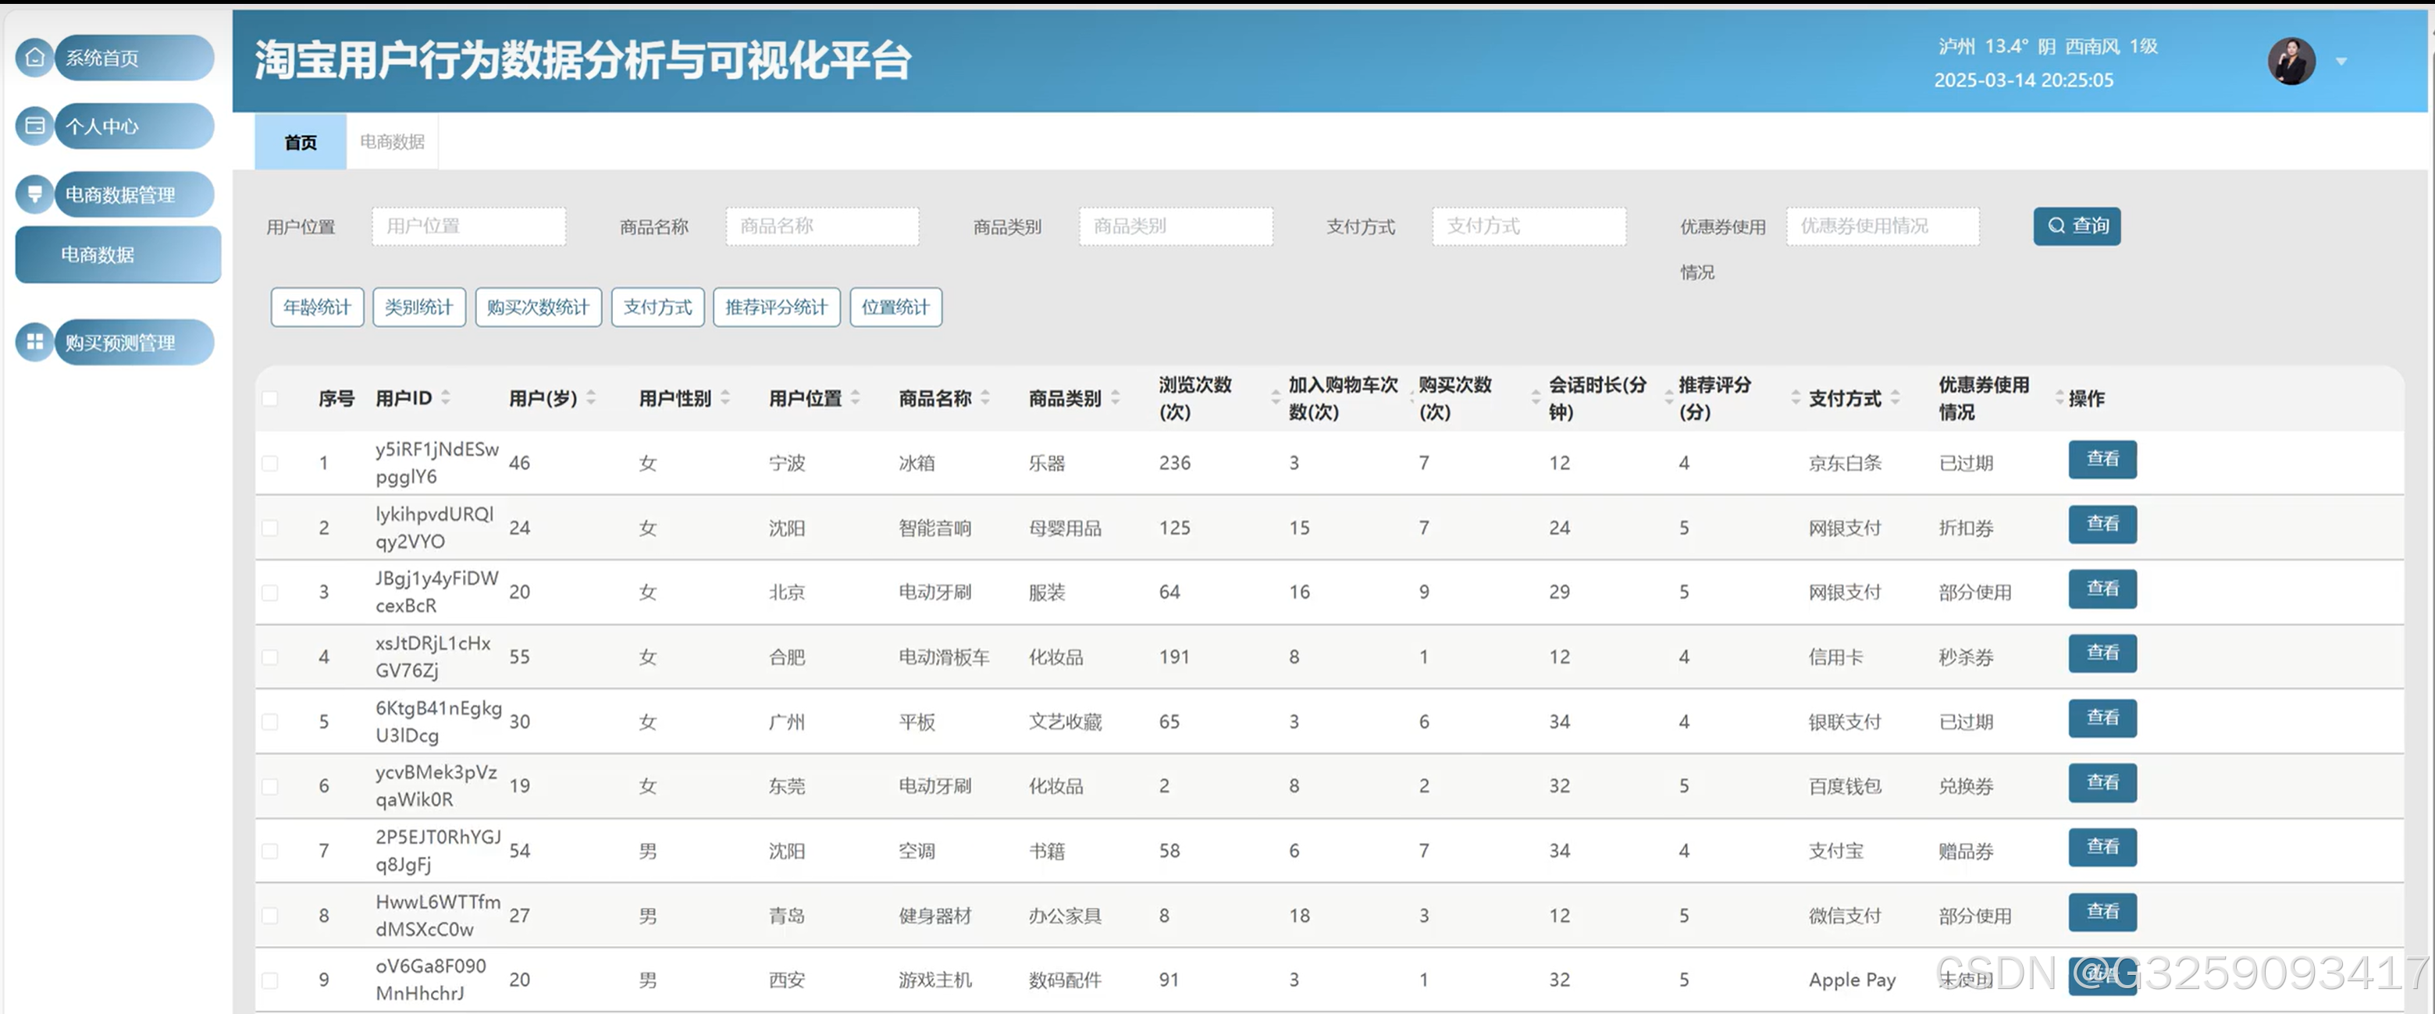Click 查看 for row 2 智能音响
This screenshot has height=1014, width=2435.
click(2102, 524)
